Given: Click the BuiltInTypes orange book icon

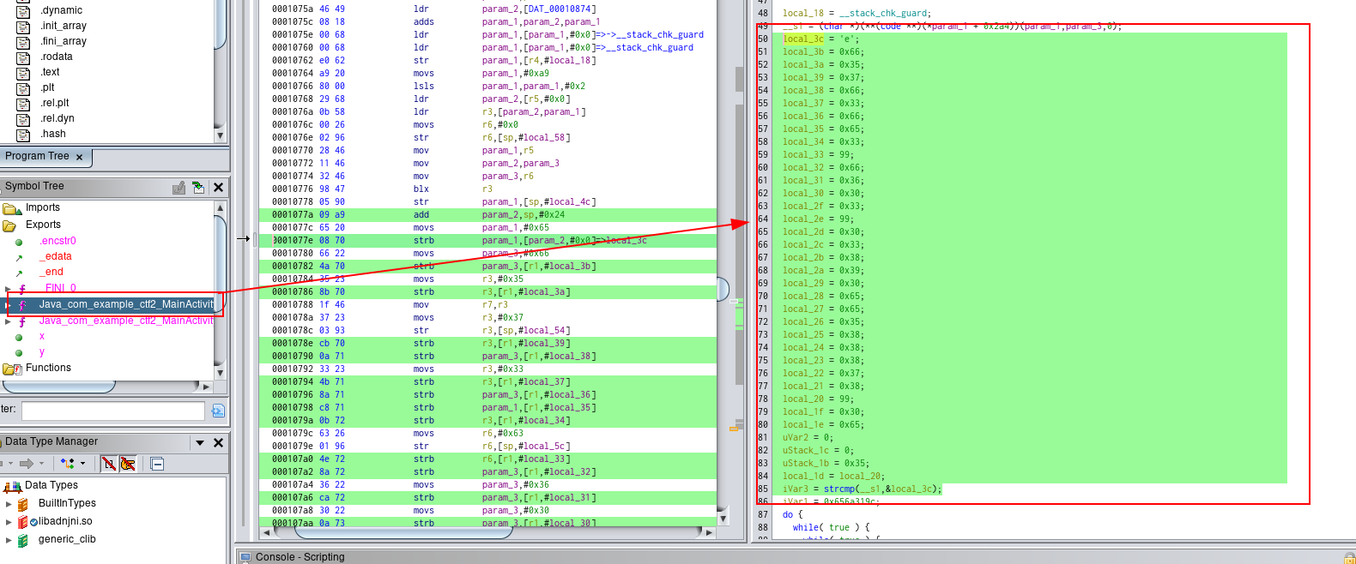Looking at the screenshot, I should click(x=23, y=504).
